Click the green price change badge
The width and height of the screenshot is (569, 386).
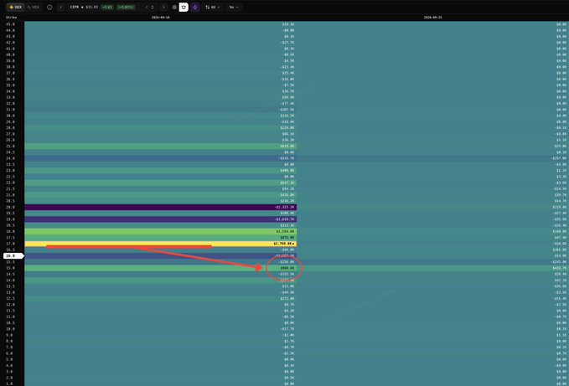107,8
